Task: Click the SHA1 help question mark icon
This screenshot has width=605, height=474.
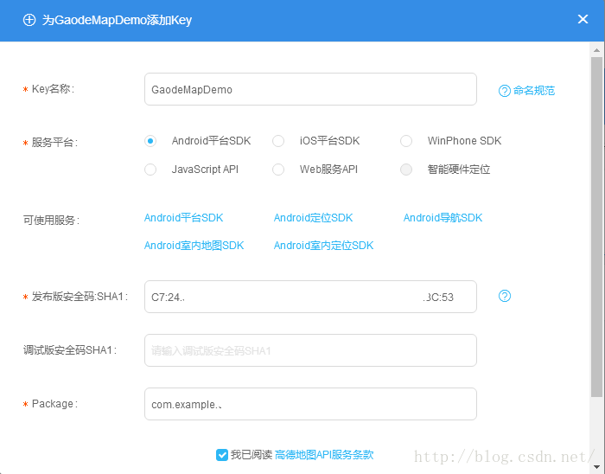Action: point(505,296)
